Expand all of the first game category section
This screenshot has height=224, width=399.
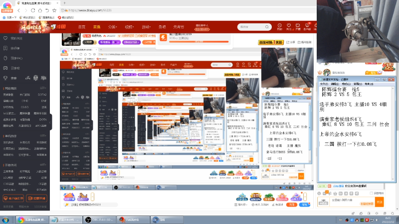tap(43, 88)
